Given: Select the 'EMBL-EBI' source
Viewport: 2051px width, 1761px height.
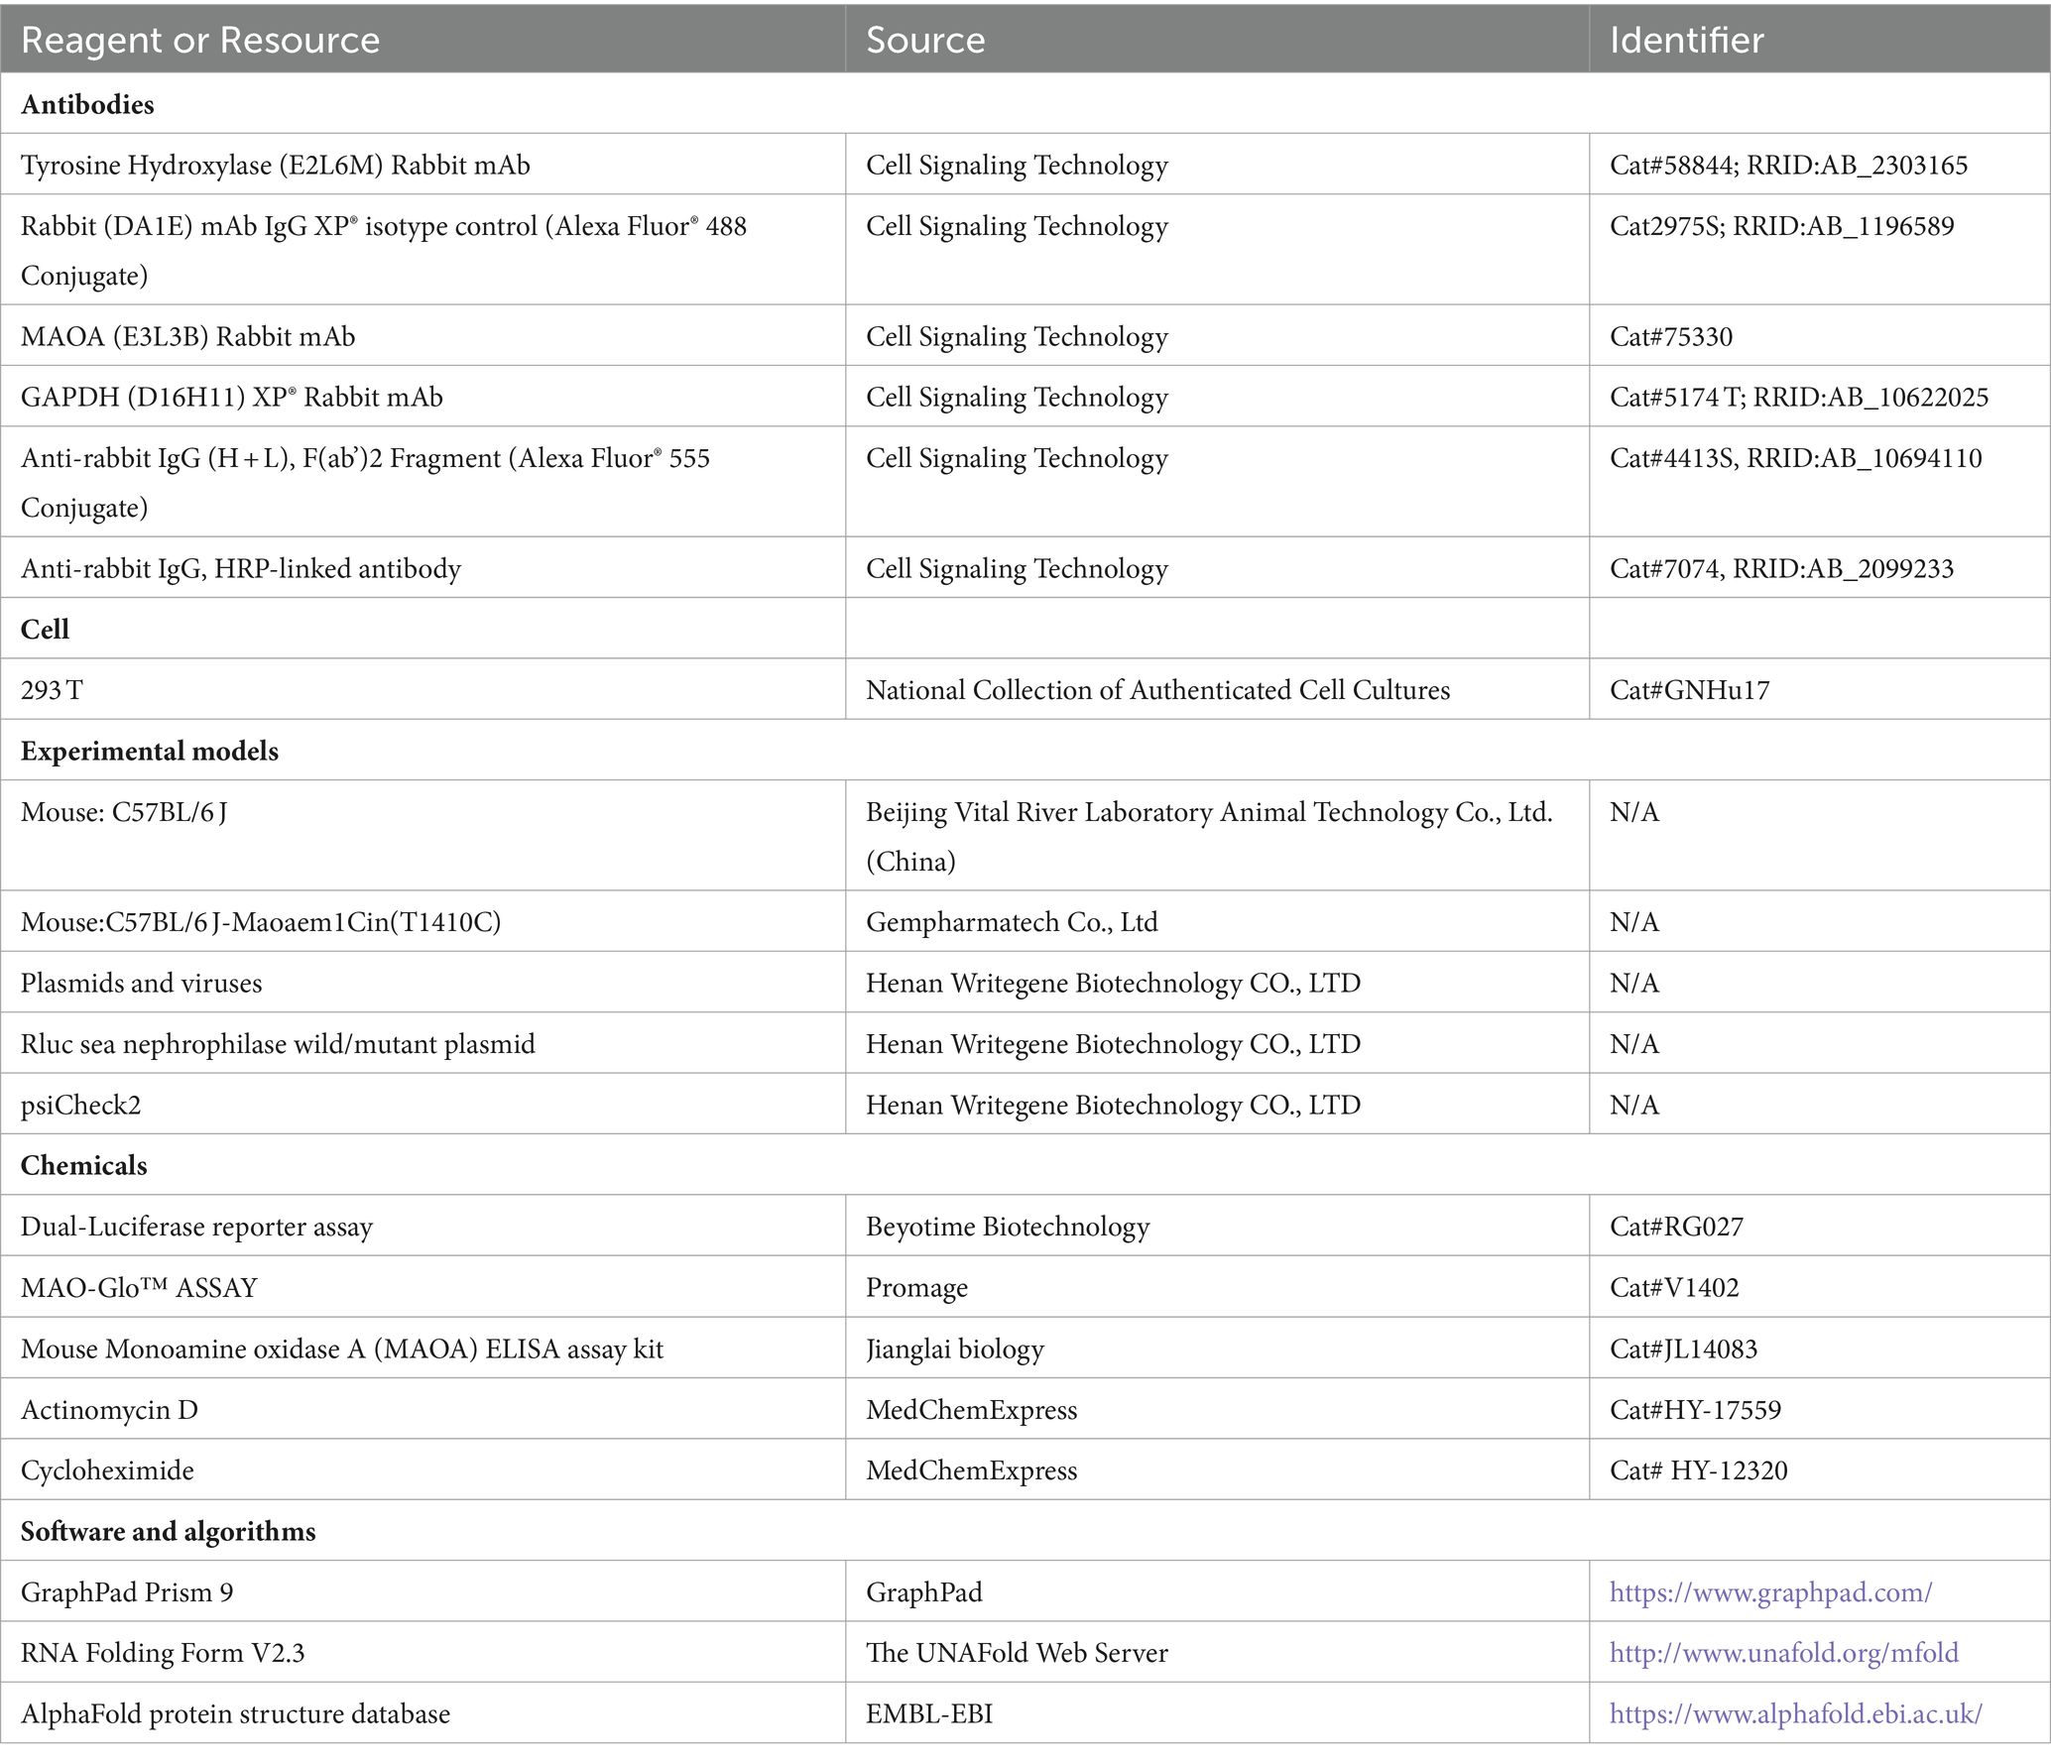Looking at the screenshot, I should tap(928, 1713).
